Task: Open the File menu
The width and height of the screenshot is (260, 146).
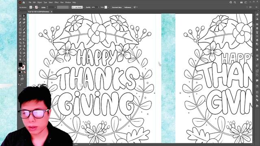Action: click(x=30, y=2)
